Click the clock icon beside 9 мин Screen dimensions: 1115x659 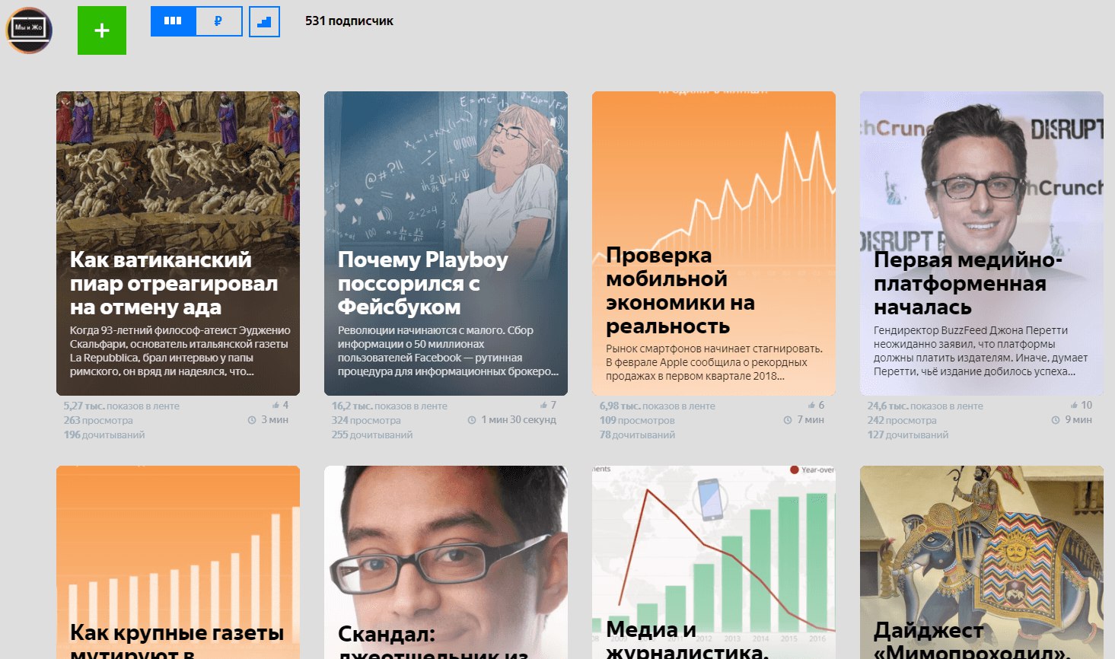pyautogui.click(x=1056, y=420)
